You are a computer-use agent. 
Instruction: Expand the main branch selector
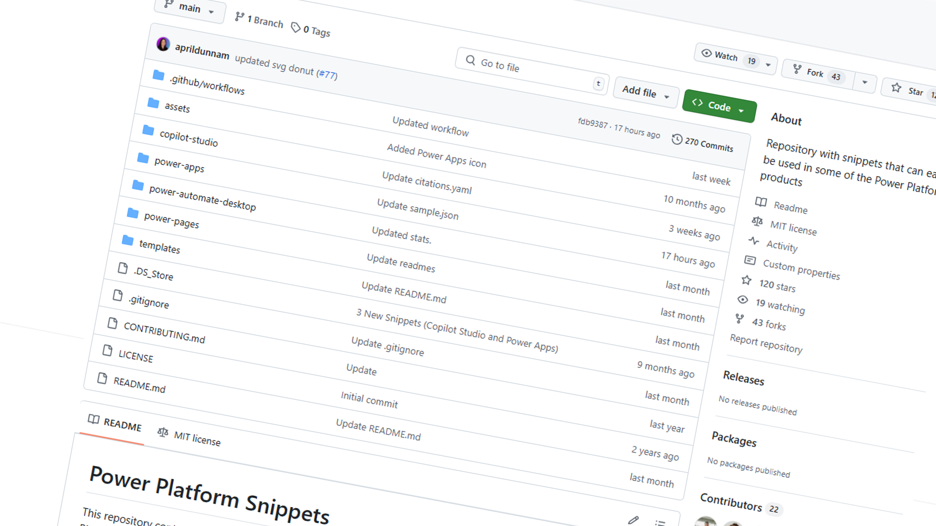(189, 9)
